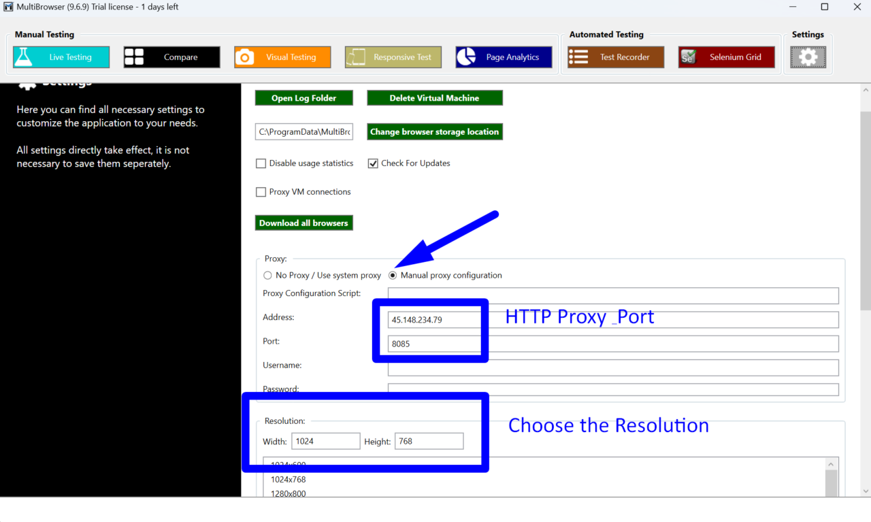871x522 pixels.
Task: Select No Proxy / Use system proxy
Action: (x=267, y=275)
